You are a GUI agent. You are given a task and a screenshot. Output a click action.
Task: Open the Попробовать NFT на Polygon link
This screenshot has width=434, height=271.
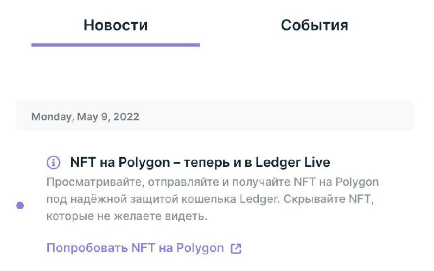tap(135, 248)
